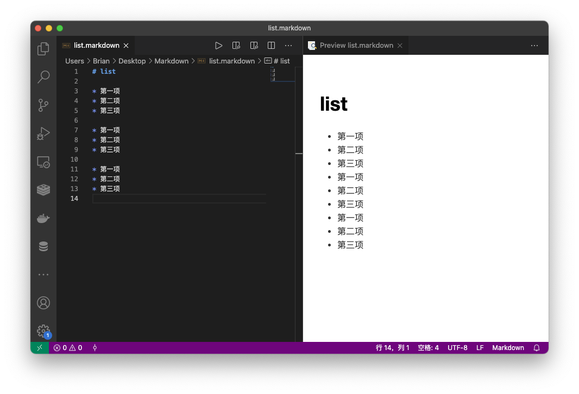579x394 pixels.
Task: Click '第二项' on editor line 8
Action: tap(110, 140)
